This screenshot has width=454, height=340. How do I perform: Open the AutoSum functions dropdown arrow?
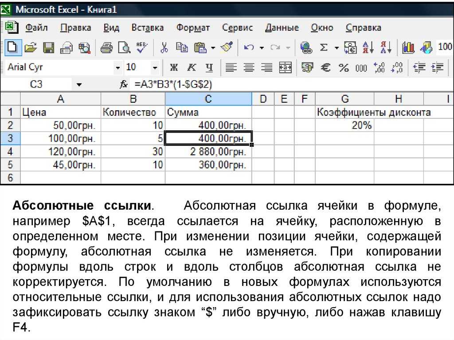337,47
